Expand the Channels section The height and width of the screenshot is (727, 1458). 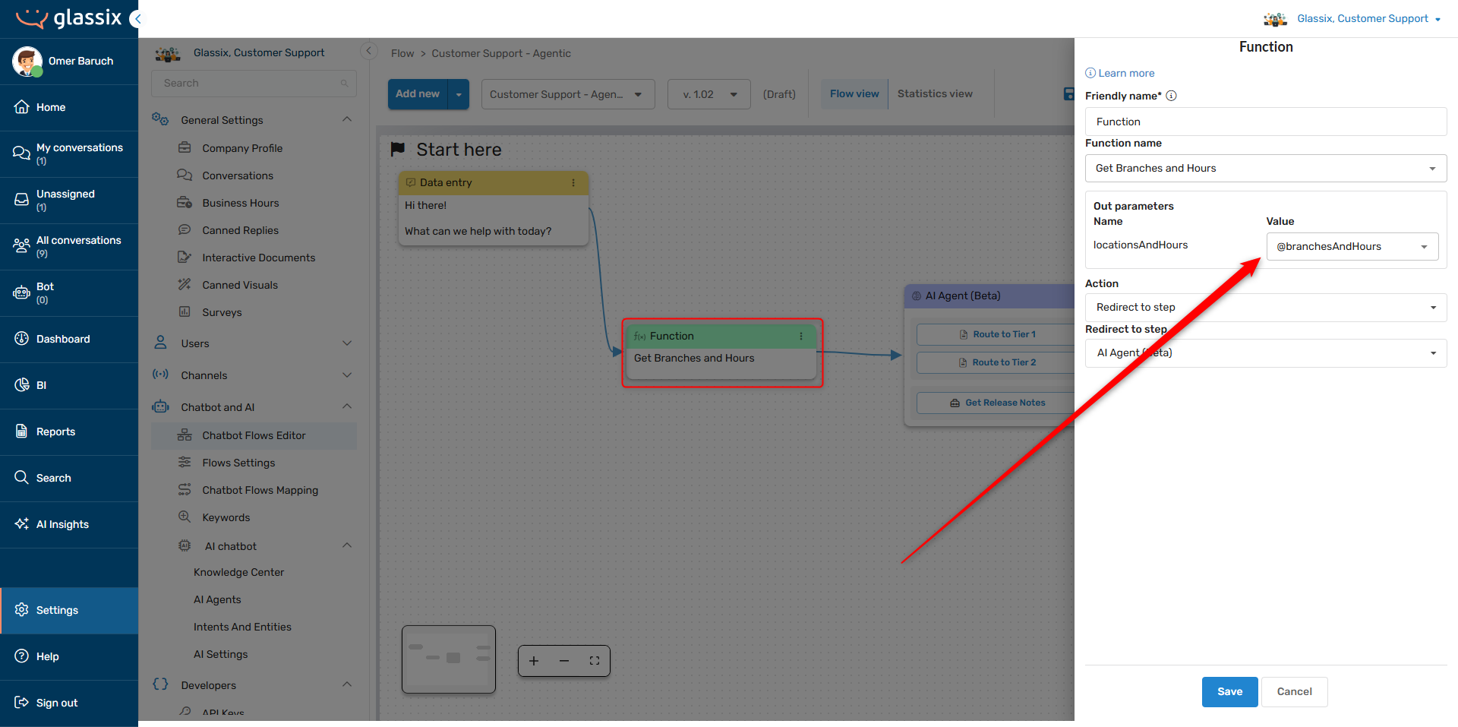click(x=347, y=375)
